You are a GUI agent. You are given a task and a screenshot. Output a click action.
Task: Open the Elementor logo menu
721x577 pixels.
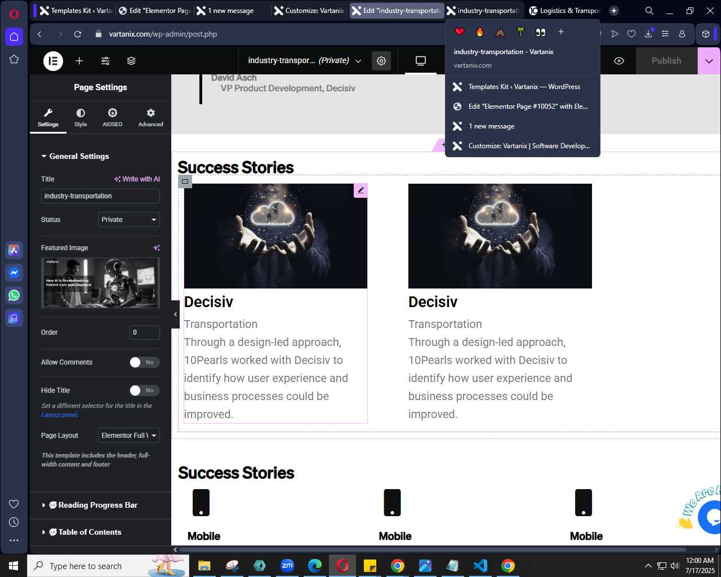click(x=54, y=61)
